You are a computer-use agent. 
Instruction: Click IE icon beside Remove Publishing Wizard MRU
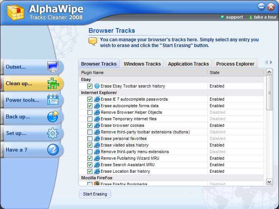point(97,158)
